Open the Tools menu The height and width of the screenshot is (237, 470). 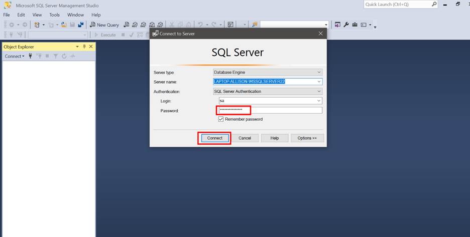[54, 15]
